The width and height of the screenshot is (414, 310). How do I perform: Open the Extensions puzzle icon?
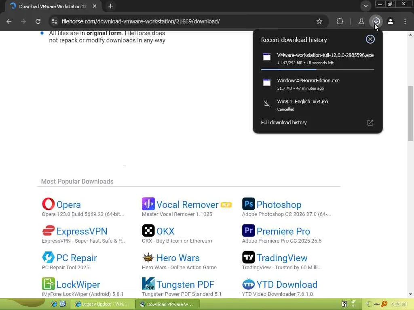(x=340, y=21)
